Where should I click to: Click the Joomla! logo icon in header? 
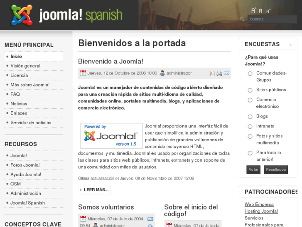22,15
